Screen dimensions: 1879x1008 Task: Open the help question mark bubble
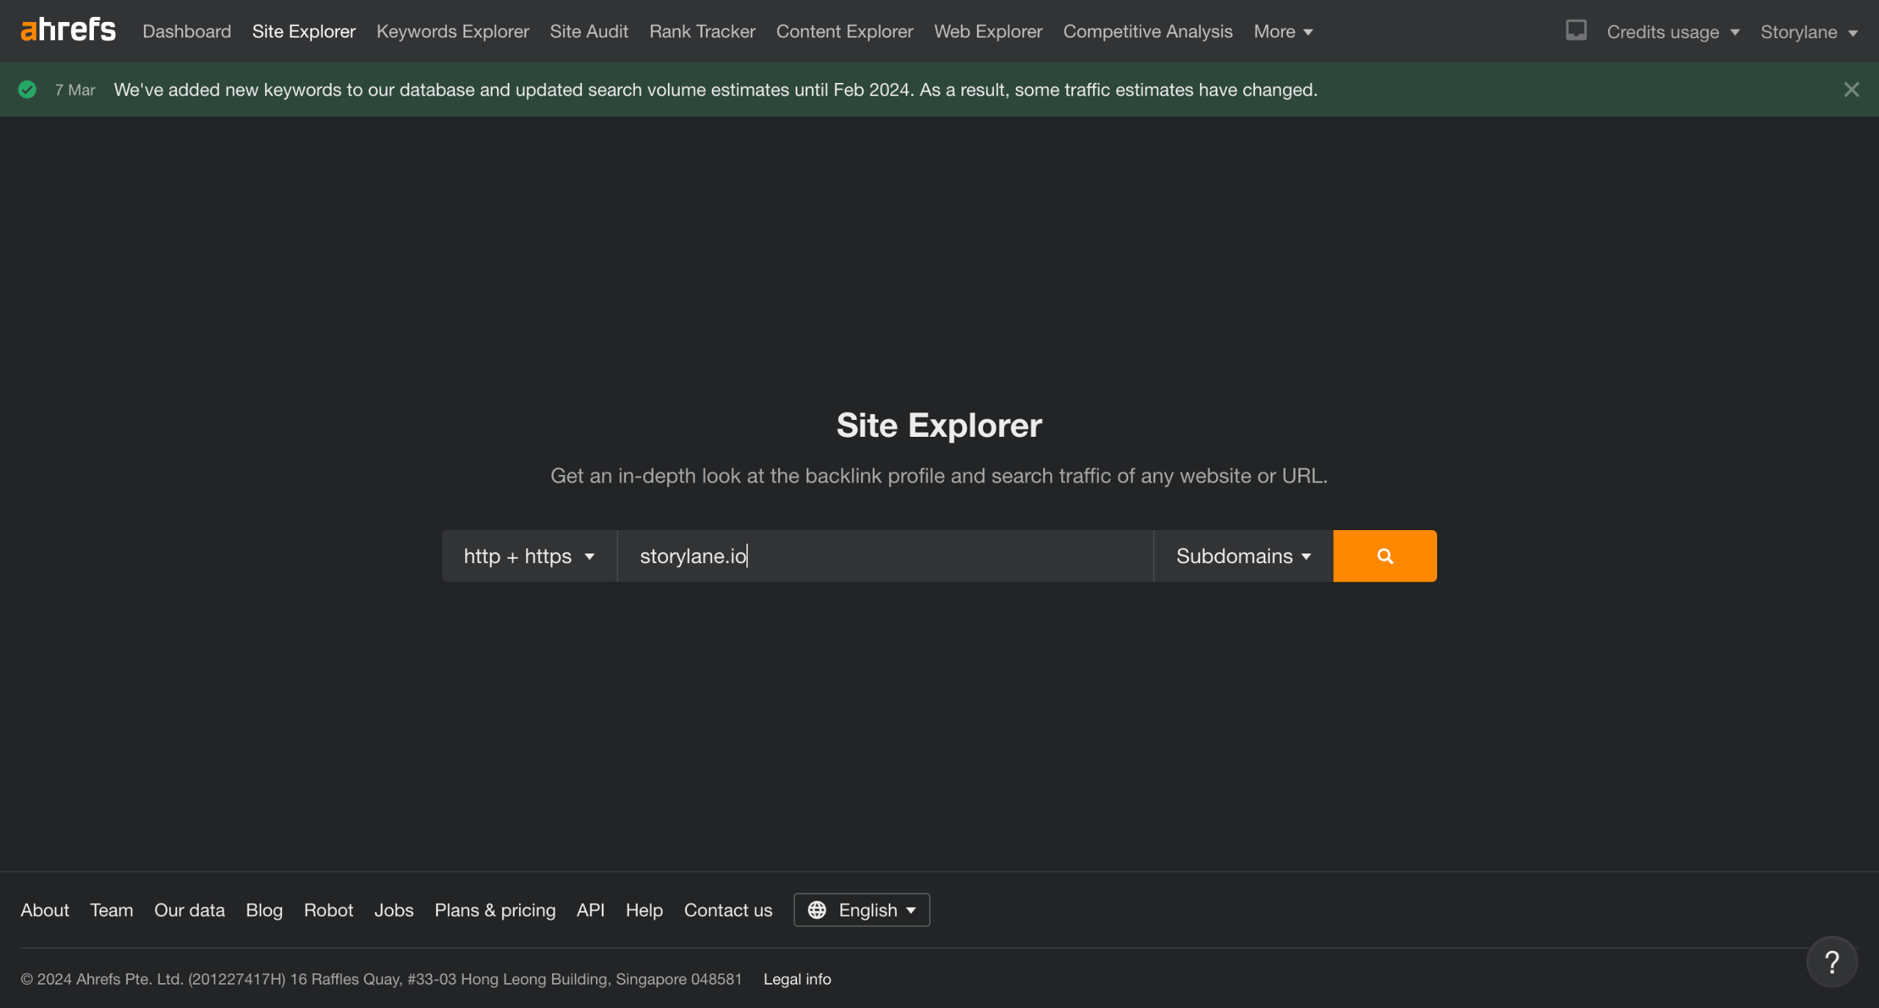(x=1832, y=962)
